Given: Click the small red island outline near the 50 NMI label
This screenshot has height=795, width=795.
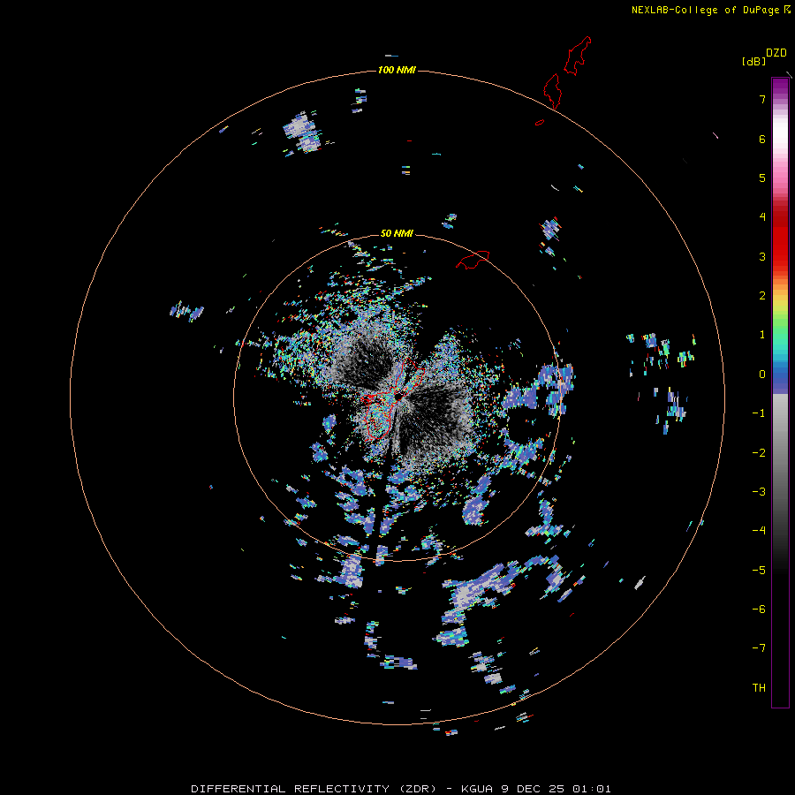Looking at the screenshot, I should point(473,259).
